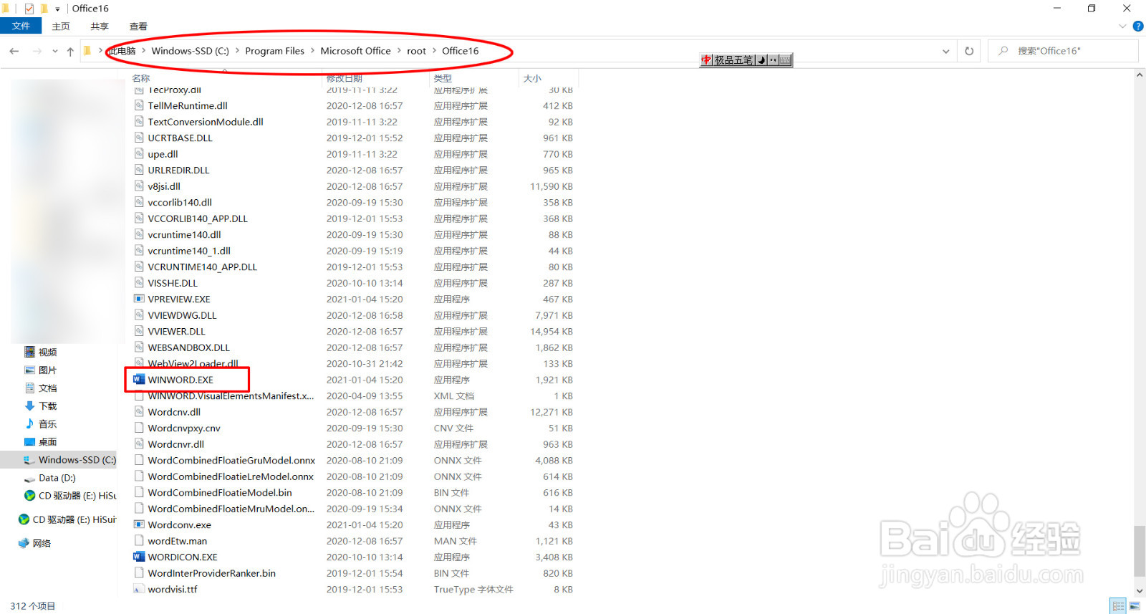Expand chevron after root in path
1146x614 pixels.
click(x=434, y=51)
